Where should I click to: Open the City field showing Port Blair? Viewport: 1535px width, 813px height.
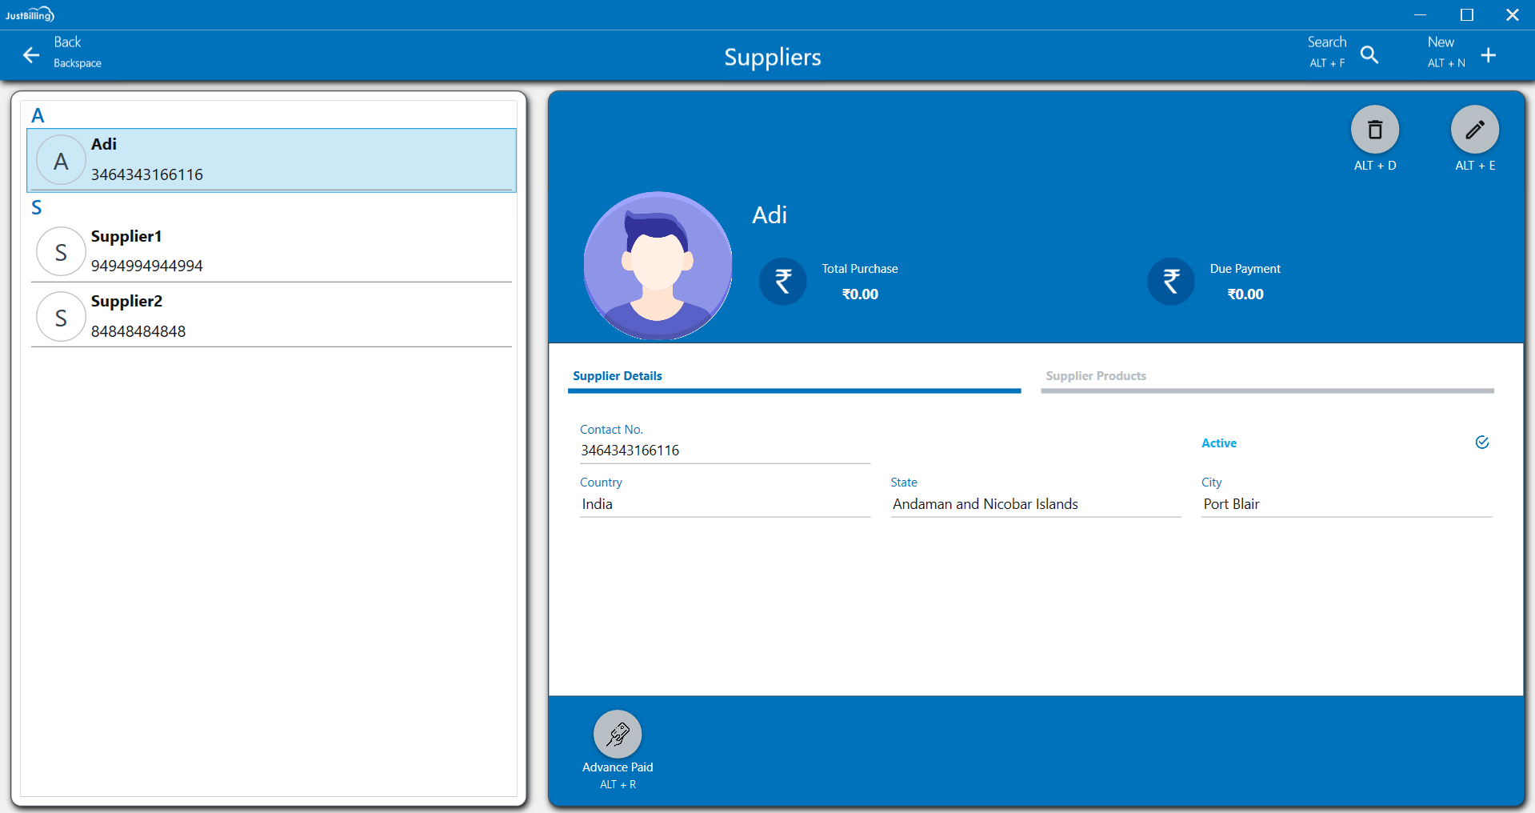tap(1345, 504)
